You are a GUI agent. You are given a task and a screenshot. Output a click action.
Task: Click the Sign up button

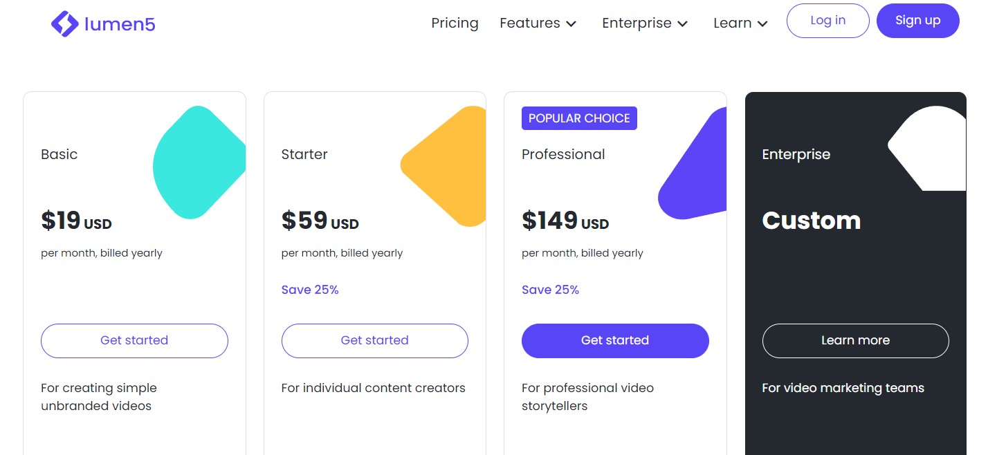(917, 20)
